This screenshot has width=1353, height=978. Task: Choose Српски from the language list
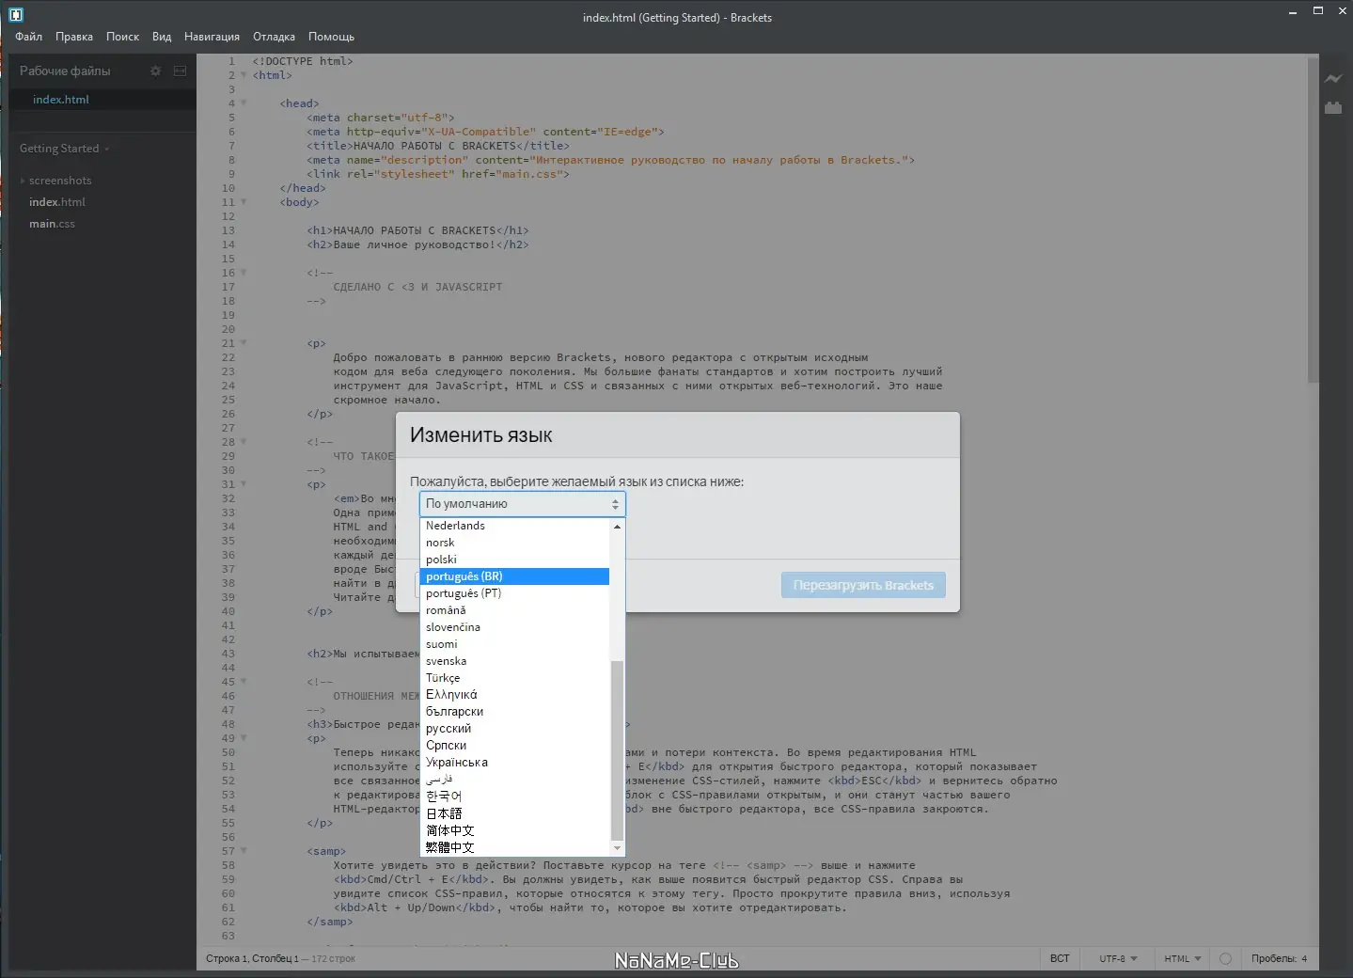coord(515,746)
